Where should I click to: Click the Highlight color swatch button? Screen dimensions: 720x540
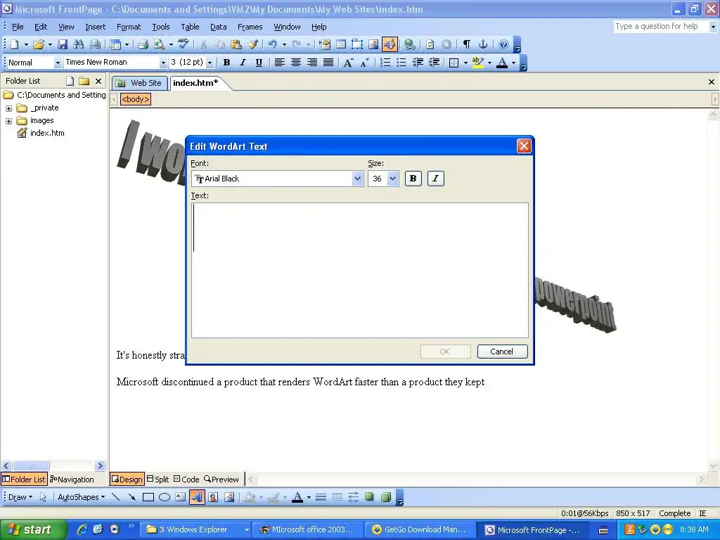click(477, 63)
